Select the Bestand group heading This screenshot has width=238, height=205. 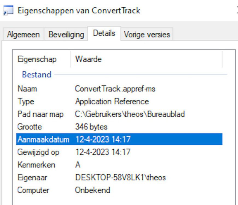click(37, 75)
